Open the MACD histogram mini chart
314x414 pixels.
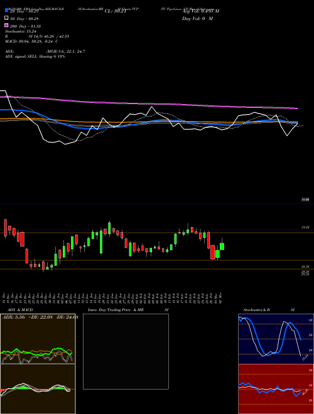(x=38, y=389)
